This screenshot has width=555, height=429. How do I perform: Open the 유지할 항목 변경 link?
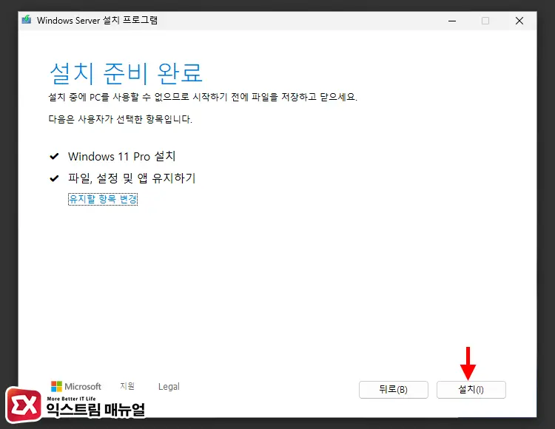click(103, 199)
